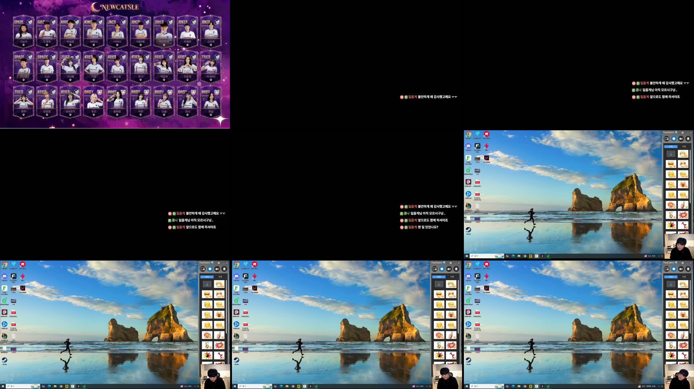Pick the thumbs-up emoticon in bottom-left feed
The image size is (694, 389).
coord(219,335)
